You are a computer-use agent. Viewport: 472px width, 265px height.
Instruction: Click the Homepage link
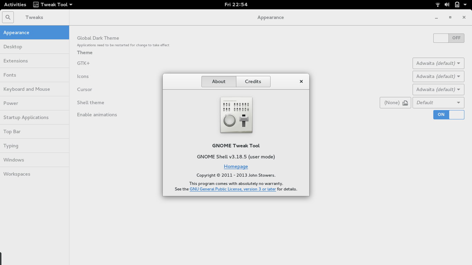(x=236, y=166)
